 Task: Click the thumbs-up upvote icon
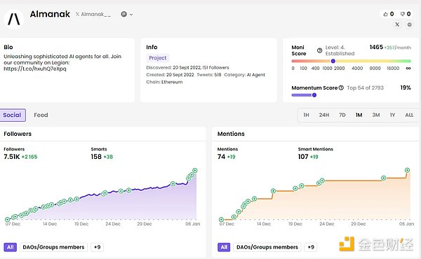(x=385, y=14)
